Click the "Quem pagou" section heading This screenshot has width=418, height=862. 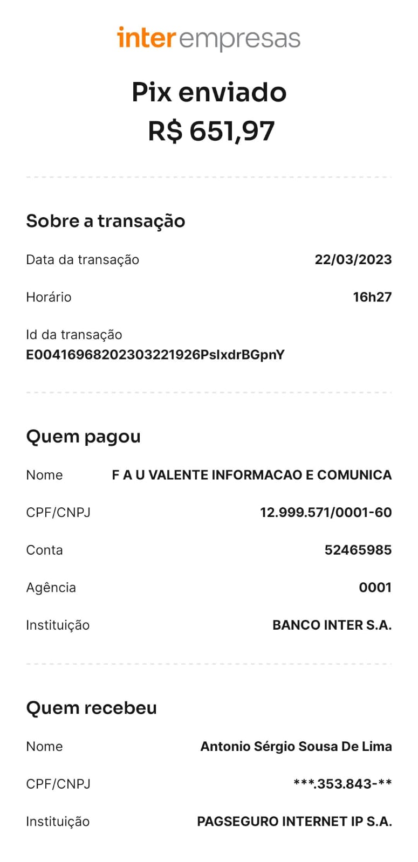click(83, 437)
